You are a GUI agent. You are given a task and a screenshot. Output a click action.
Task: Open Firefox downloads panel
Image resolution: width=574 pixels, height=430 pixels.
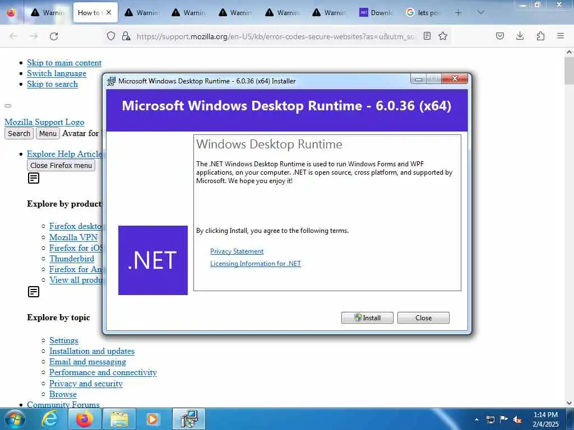520,36
